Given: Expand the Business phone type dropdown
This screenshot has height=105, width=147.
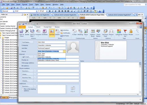Looking at the screenshot, I should click(35, 71).
